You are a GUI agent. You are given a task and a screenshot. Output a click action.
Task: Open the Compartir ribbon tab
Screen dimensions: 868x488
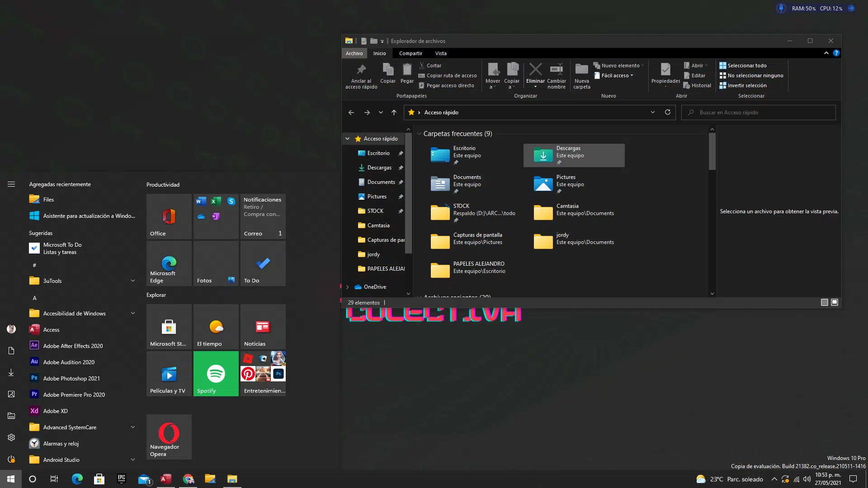pyautogui.click(x=410, y=53)
